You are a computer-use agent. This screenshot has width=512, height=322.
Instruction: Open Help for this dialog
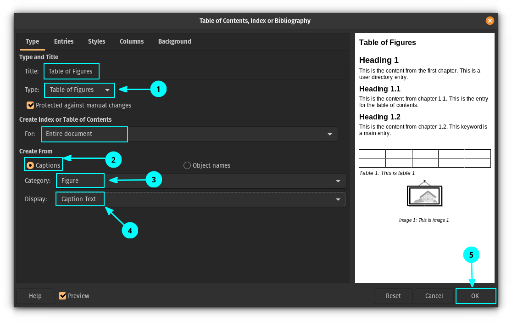coord(35,296)
